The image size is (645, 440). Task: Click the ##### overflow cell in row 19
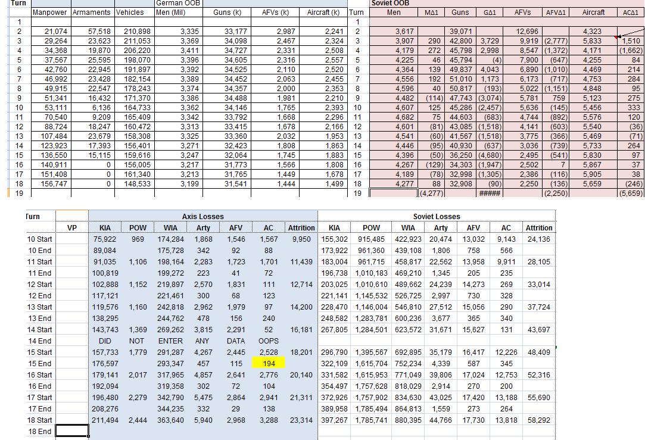pyautogui.click(x=490, y=194)
